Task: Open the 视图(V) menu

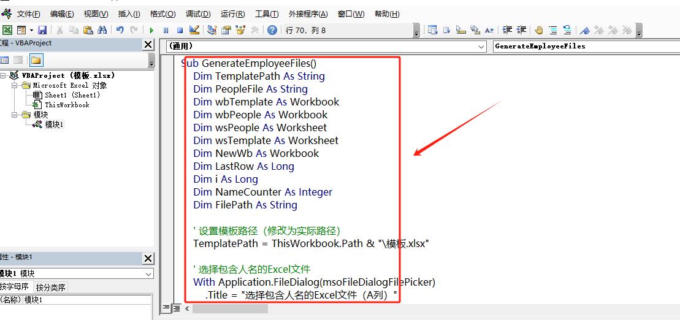Action: 96,14
